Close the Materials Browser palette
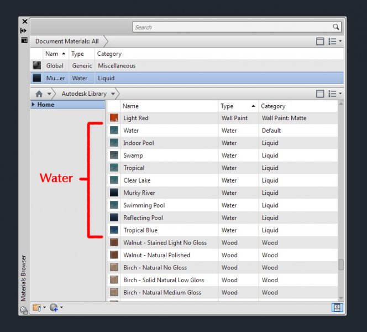 point(24,22)
